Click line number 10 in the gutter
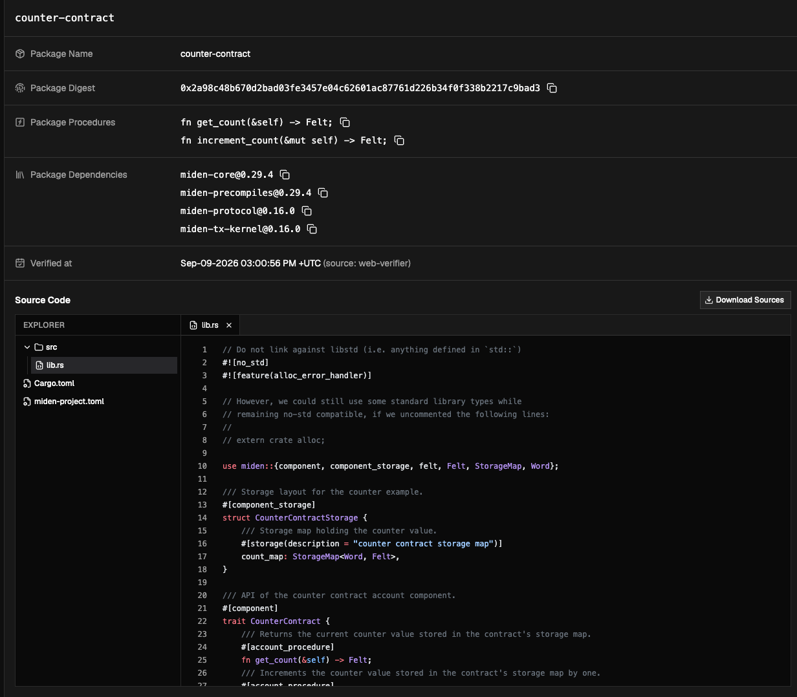797x697 pixels. pyautogui.click(x=202, y=466)
